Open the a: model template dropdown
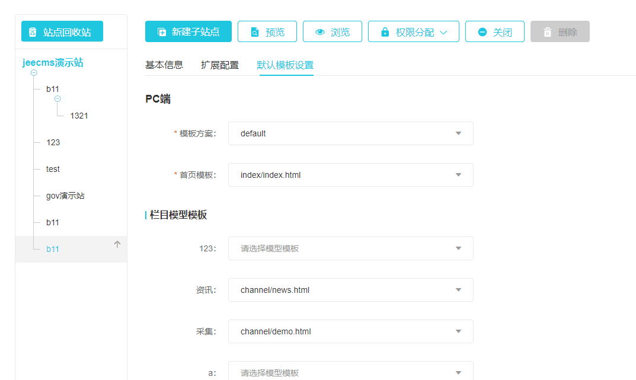Viewport: 636px width, 380px height. click(x=351, y=372)
